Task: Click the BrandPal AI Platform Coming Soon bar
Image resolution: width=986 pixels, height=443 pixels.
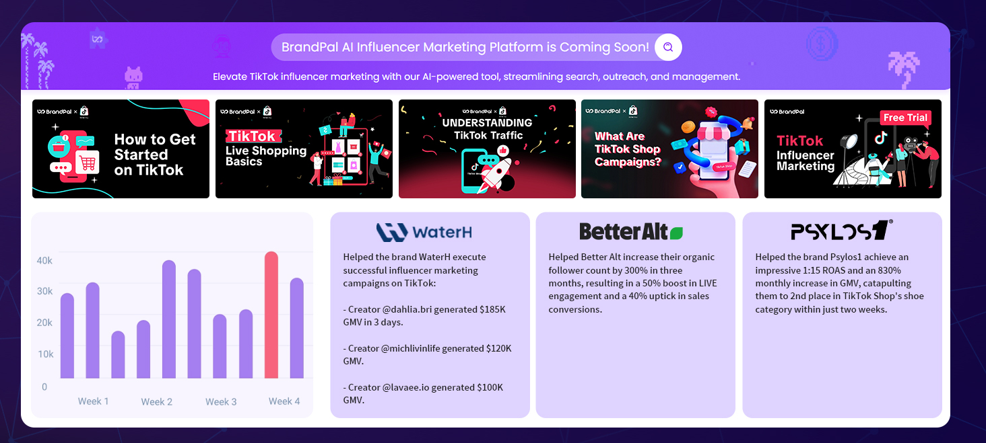Action: (x=465, y=48)
